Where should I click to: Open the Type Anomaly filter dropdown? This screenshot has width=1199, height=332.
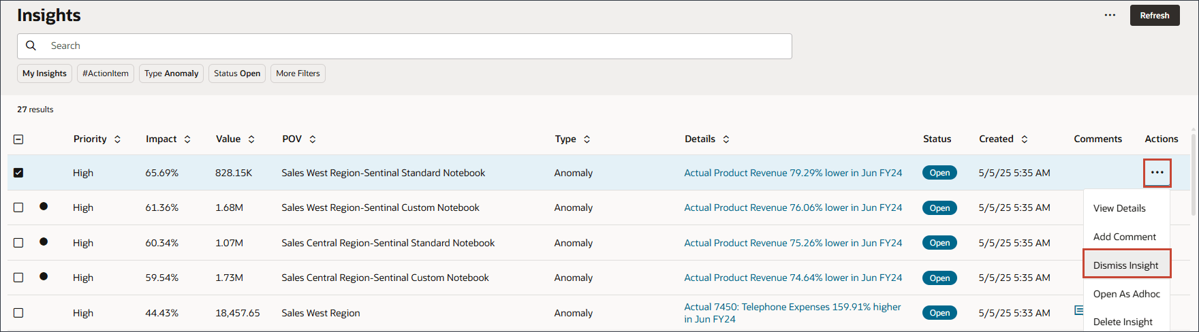click(x=171, y=73)
